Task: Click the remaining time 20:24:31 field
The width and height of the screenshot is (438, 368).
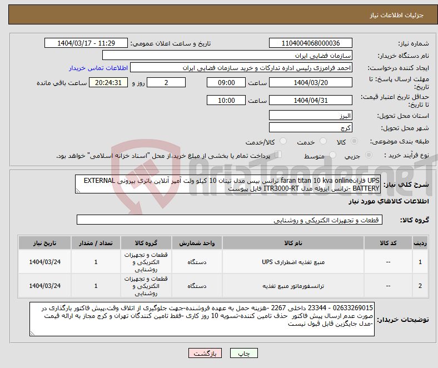Action: click(108, 82)
